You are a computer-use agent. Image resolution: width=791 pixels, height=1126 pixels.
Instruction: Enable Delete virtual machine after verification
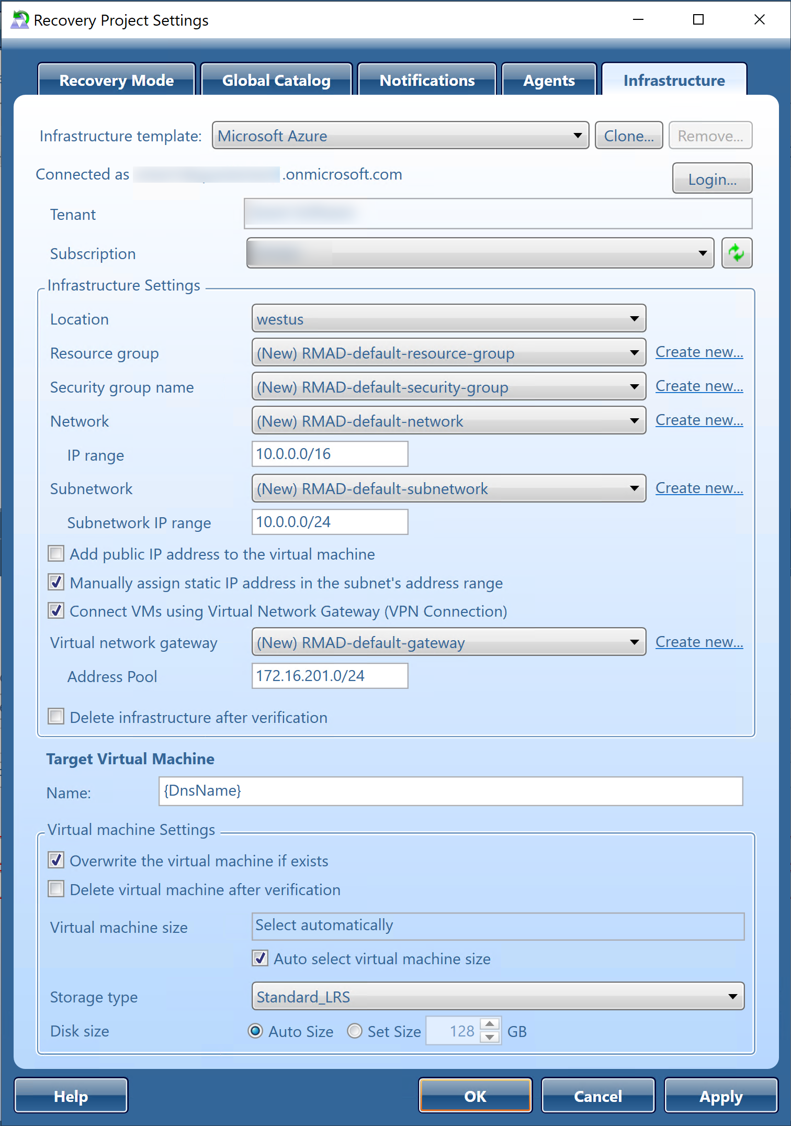pyautogui.click(x=56, y=889)
